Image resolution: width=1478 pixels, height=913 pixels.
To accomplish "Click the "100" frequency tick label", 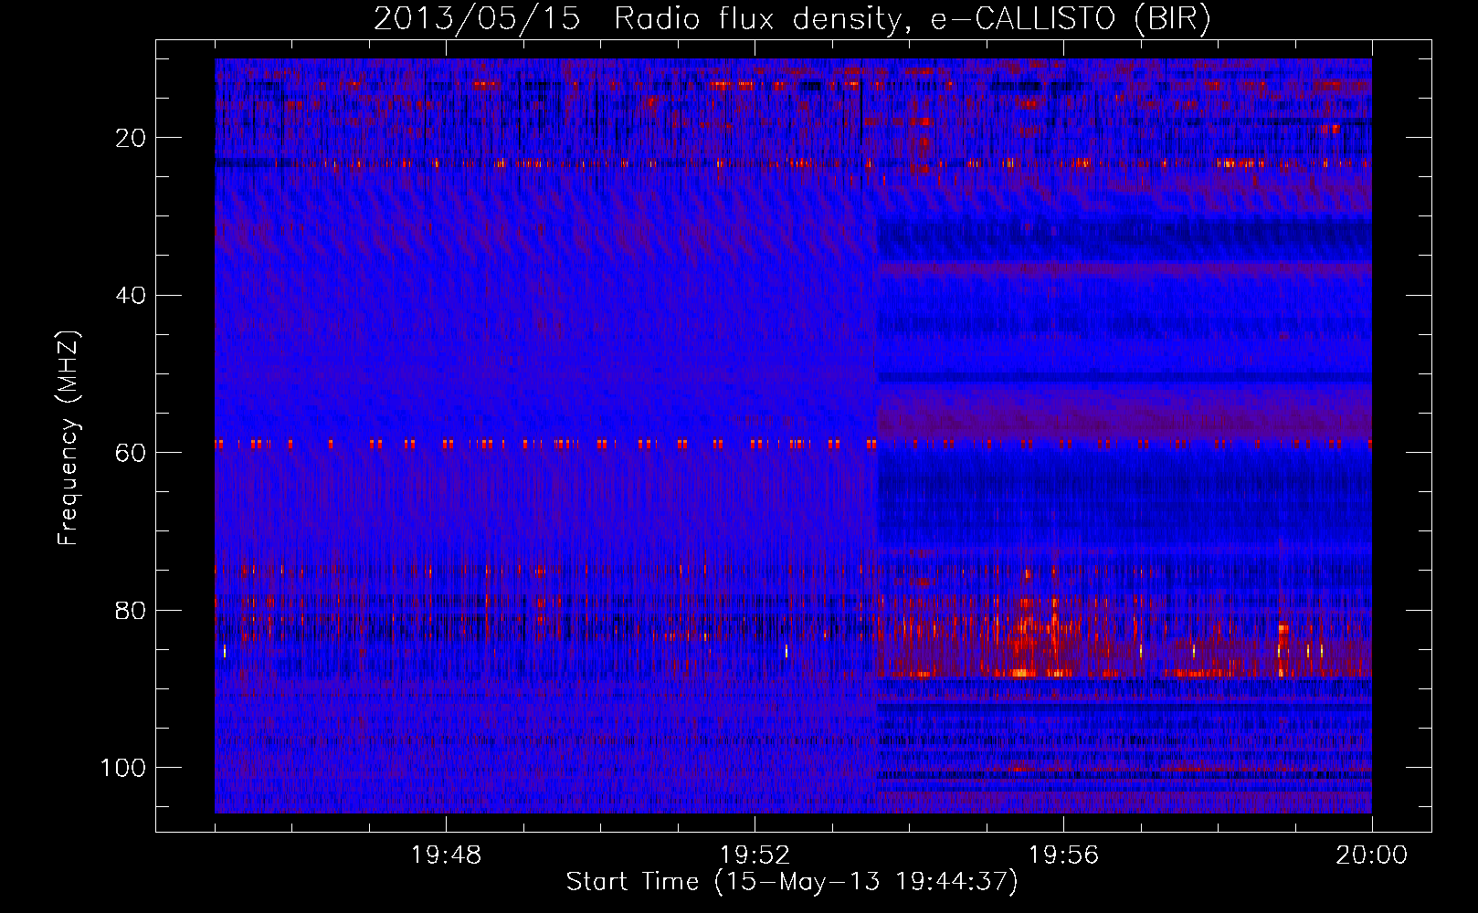I will coord(124,768).
